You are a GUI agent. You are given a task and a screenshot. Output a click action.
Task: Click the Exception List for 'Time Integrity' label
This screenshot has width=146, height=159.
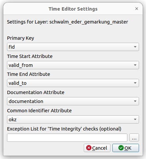point(64,129)
